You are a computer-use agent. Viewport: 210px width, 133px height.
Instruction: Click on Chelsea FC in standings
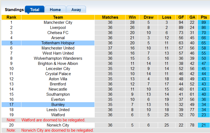58,33
